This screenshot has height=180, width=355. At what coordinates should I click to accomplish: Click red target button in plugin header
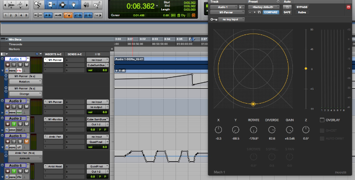click(349, 7)
